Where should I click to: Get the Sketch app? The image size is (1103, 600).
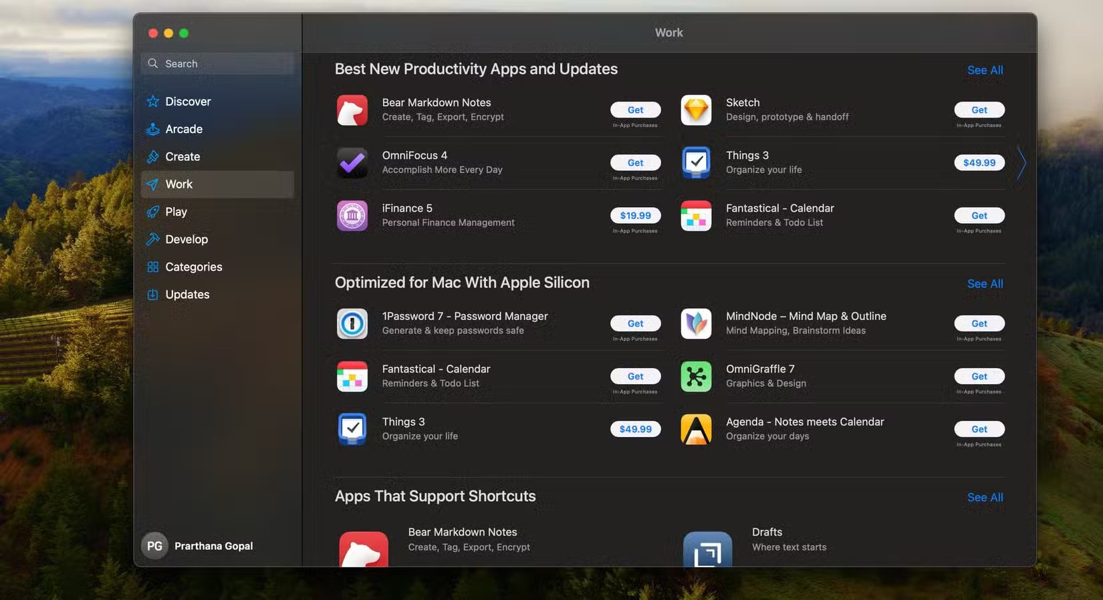979,110
